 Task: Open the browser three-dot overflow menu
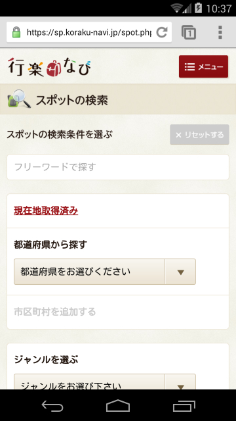point(220,32)
